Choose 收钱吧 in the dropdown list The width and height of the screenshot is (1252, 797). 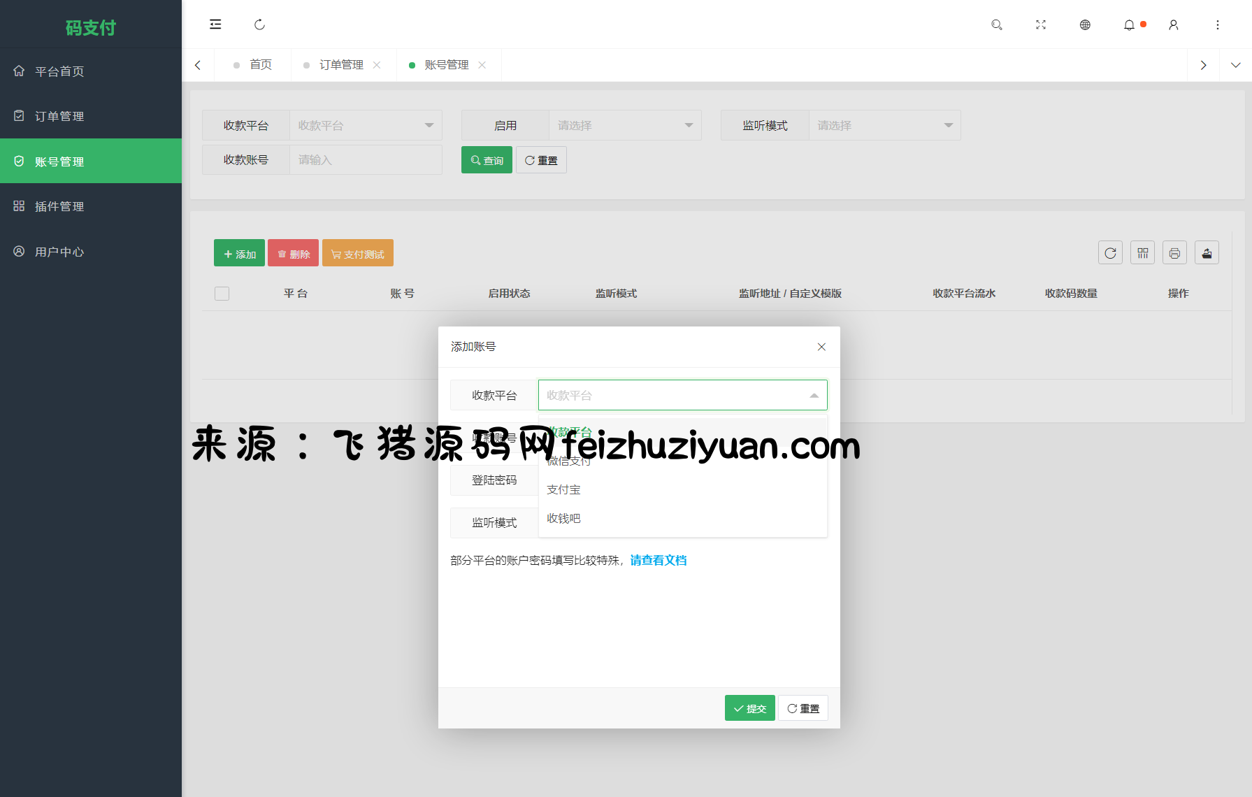[x=563, y=518]
